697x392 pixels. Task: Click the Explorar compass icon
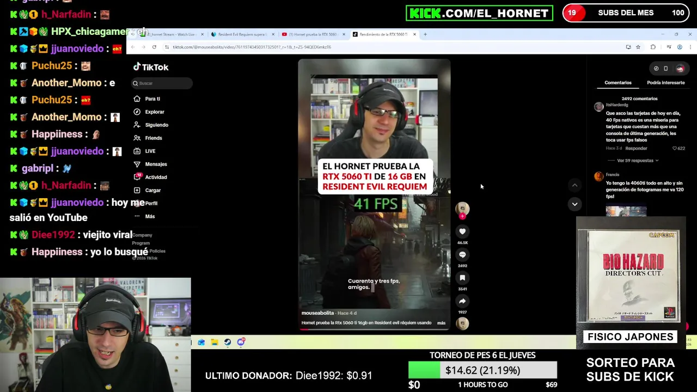pyautogui.click(x=137, y=112)
